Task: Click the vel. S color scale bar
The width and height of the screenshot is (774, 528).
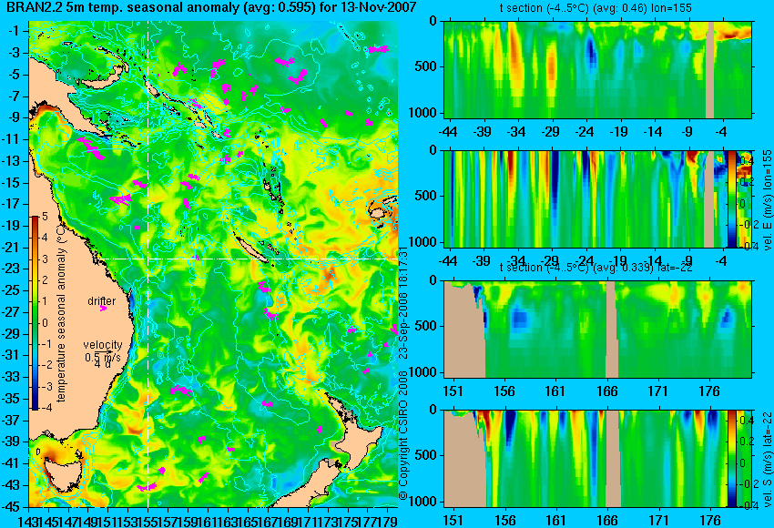Action: coord(732,459)
